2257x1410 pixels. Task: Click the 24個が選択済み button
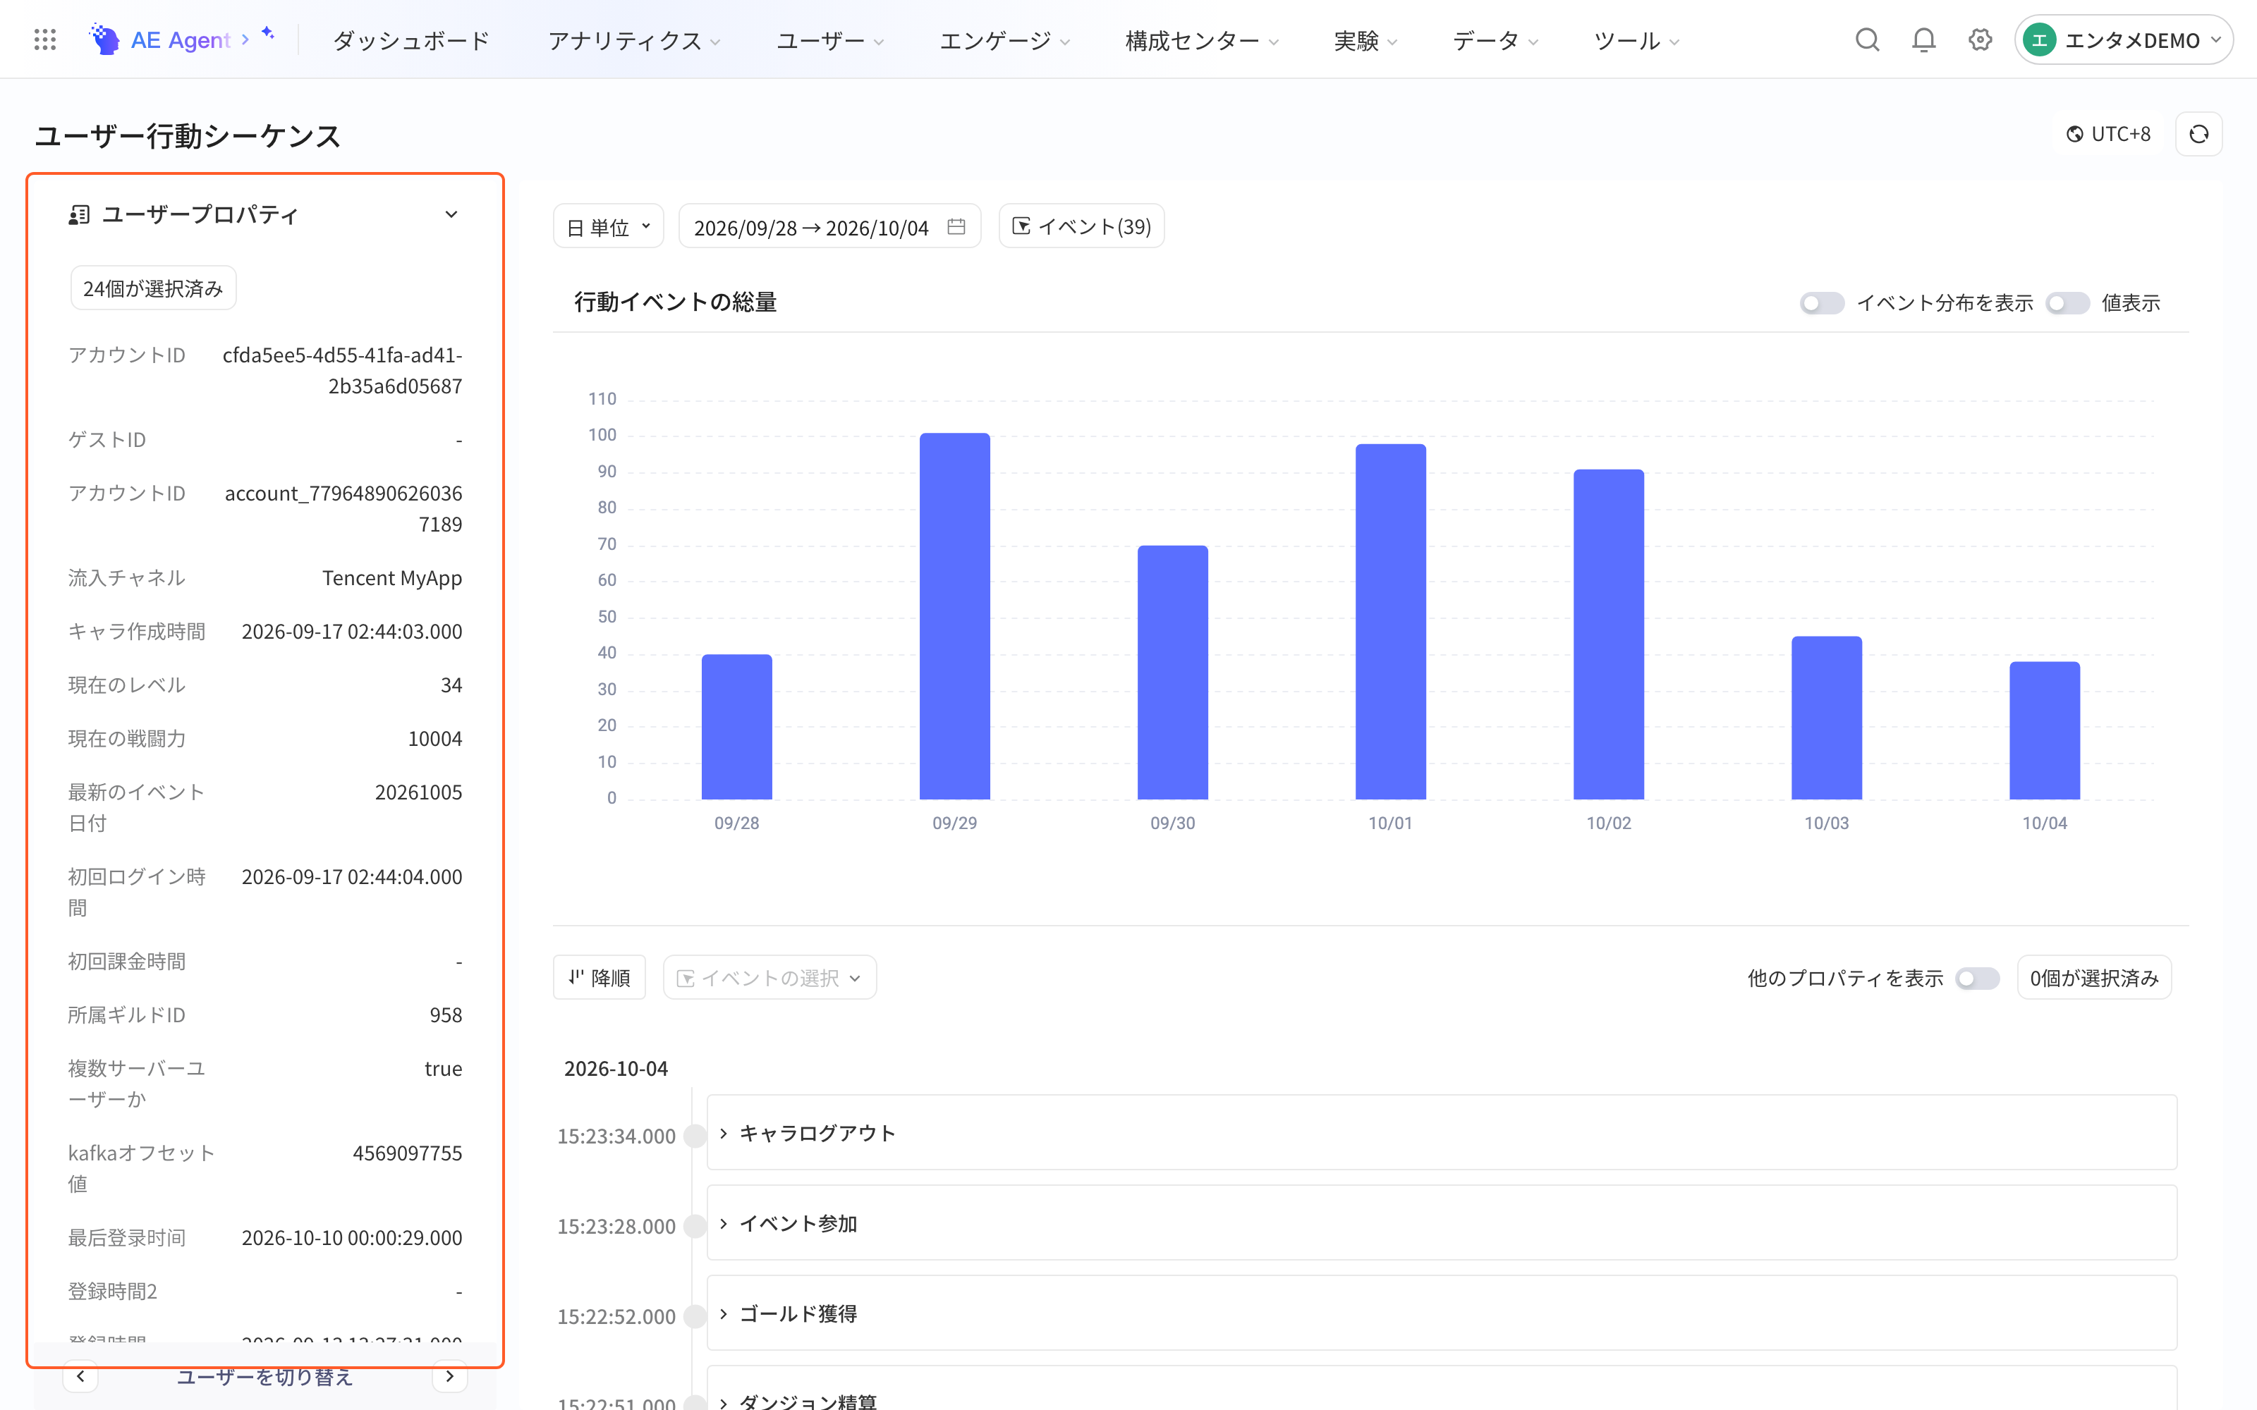153,288
